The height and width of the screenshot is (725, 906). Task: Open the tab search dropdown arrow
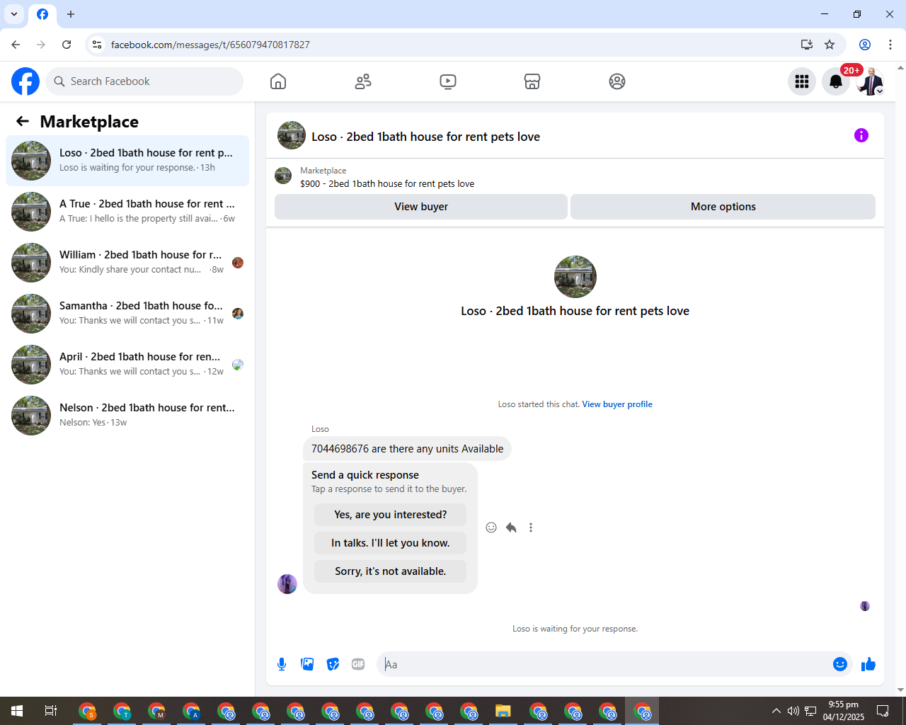(x=14, y=14)
